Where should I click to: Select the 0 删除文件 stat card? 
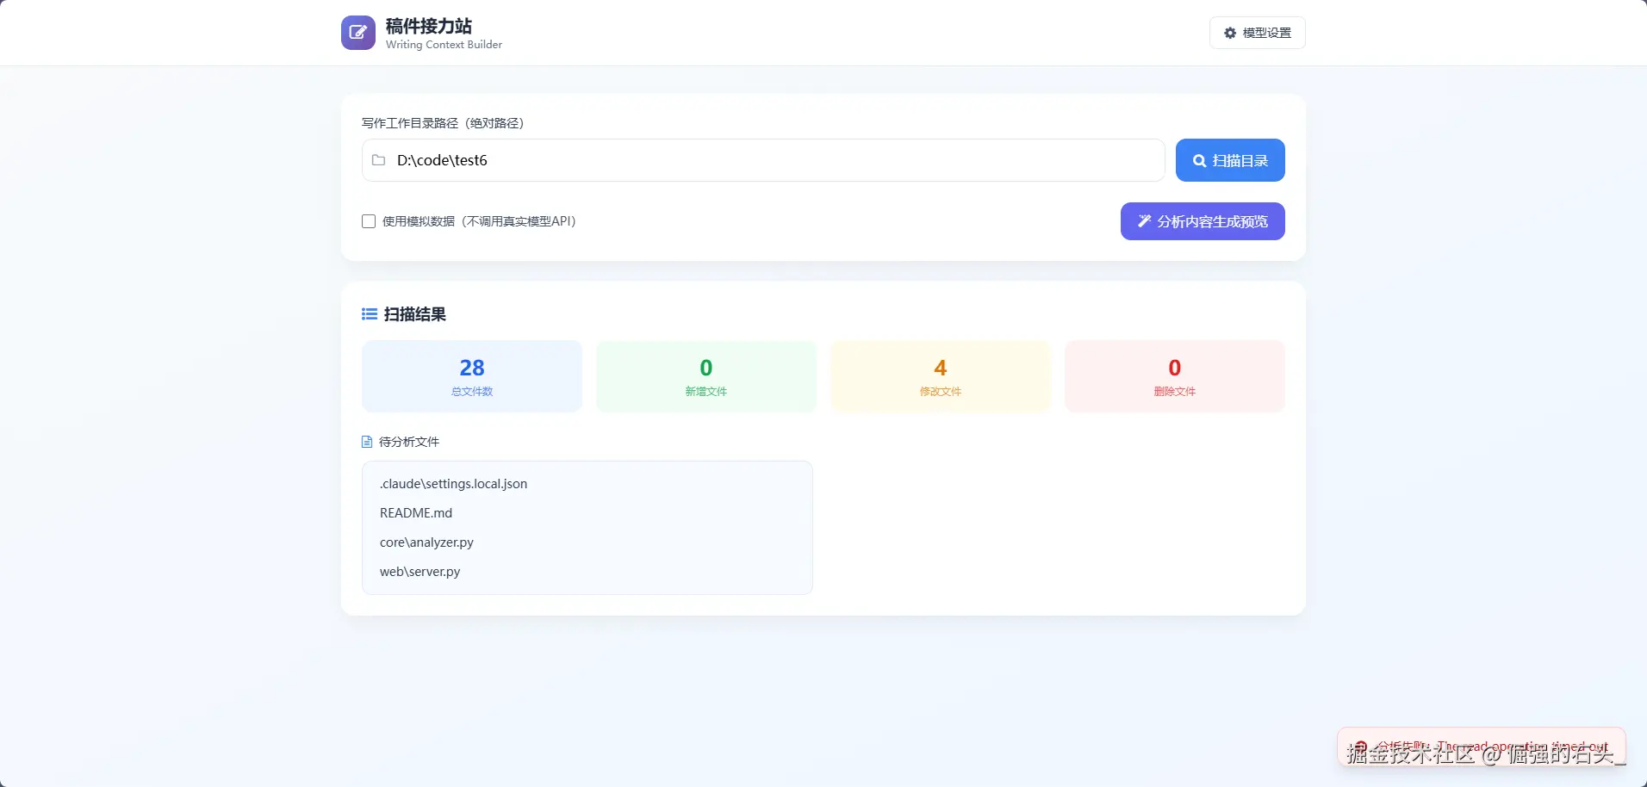click(1175, 376)
